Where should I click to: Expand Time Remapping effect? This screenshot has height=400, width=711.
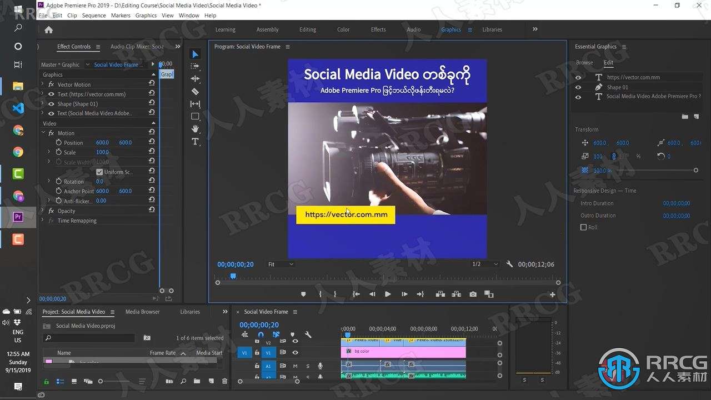(x=42, y=221)
